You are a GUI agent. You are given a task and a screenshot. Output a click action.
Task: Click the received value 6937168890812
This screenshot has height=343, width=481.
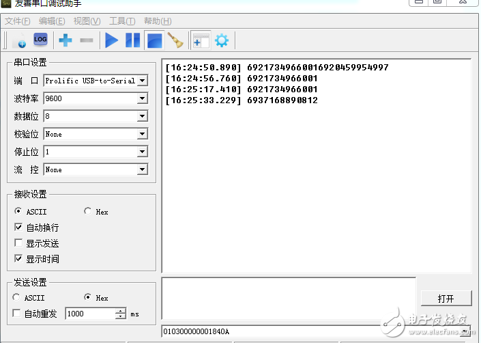(x=282, y=100)
